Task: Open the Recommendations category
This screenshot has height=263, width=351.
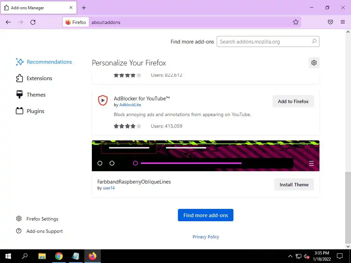Action: point(44,62)
